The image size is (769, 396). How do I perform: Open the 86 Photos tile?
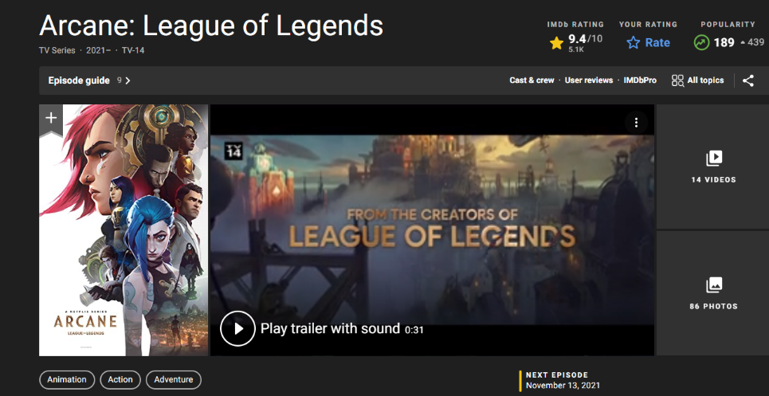point(713,293)
